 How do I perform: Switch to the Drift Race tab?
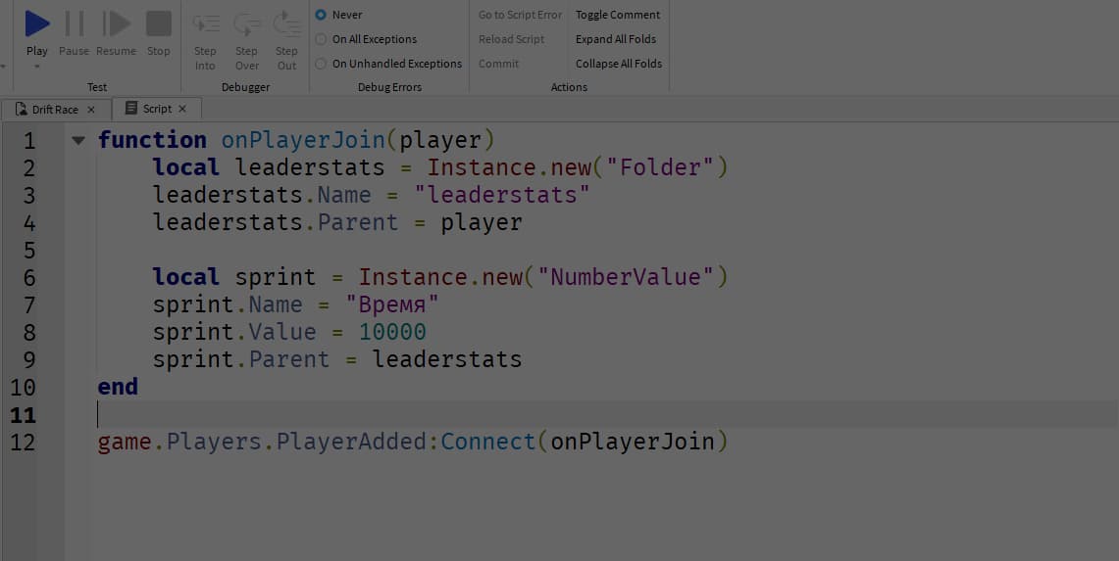[55, 110]
